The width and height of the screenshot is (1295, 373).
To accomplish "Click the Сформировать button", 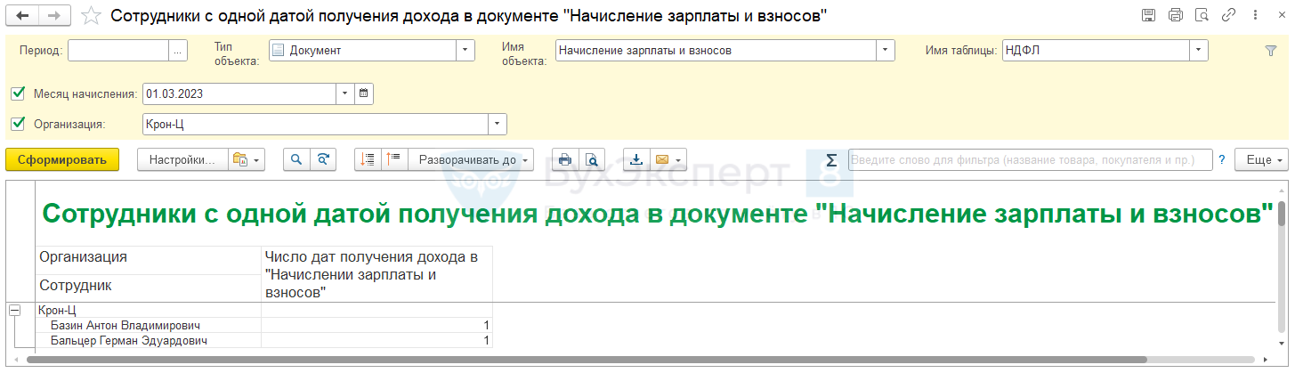I will coord(62,160).
